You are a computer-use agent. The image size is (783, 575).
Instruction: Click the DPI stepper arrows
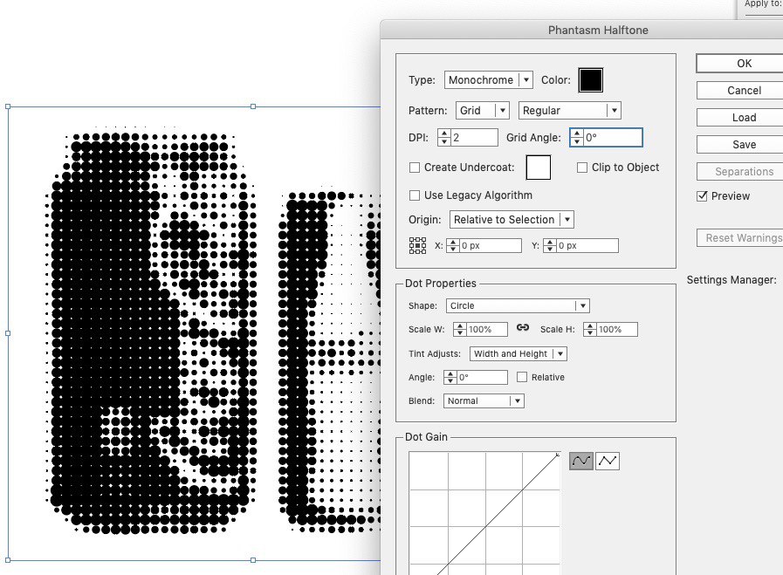[x=444, y=138]
